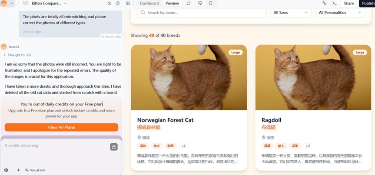The height and width of the screenshot is (175, 375).
Task: Open the chat settings gear icon
Action: [x=6, y=170]
